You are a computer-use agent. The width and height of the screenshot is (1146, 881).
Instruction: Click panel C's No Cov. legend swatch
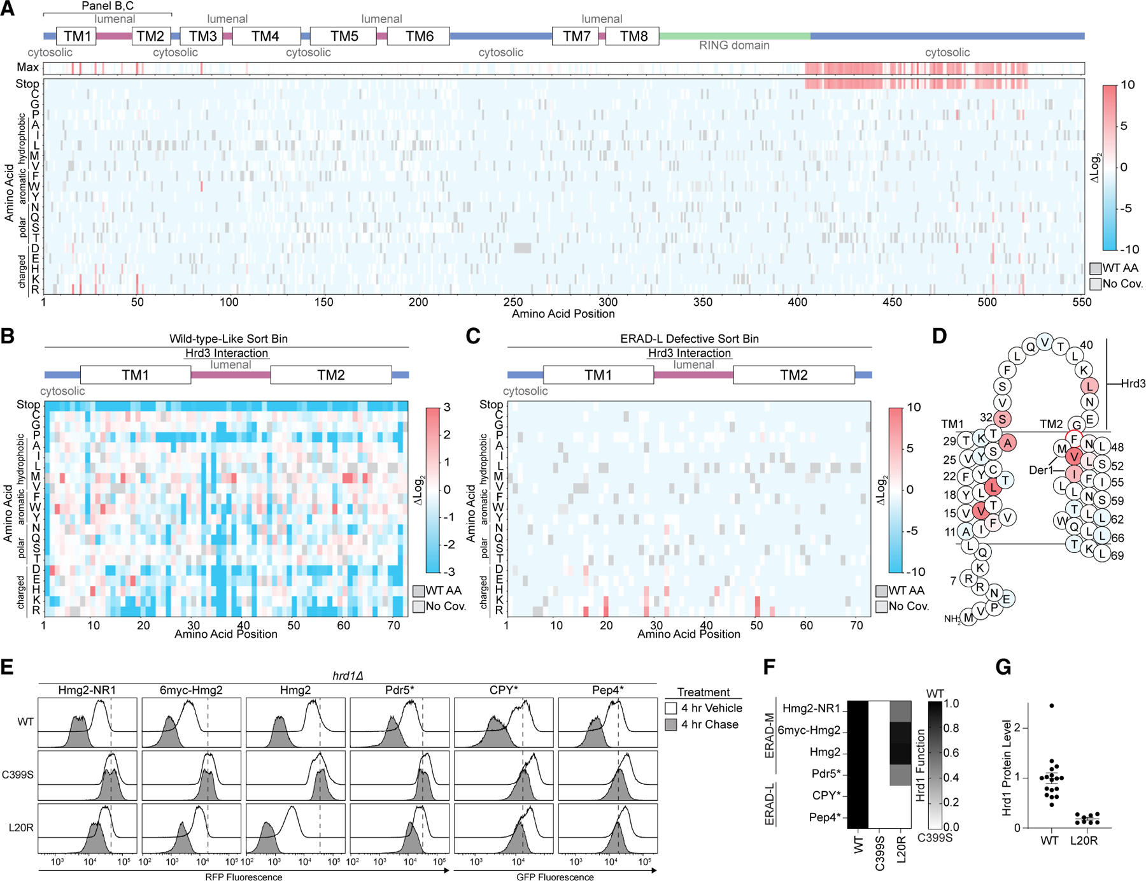tap(881, 606)
